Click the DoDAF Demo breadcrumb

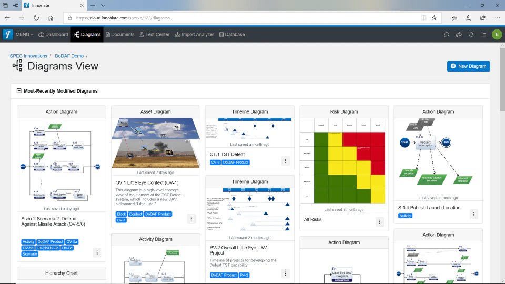click(69, 56)
